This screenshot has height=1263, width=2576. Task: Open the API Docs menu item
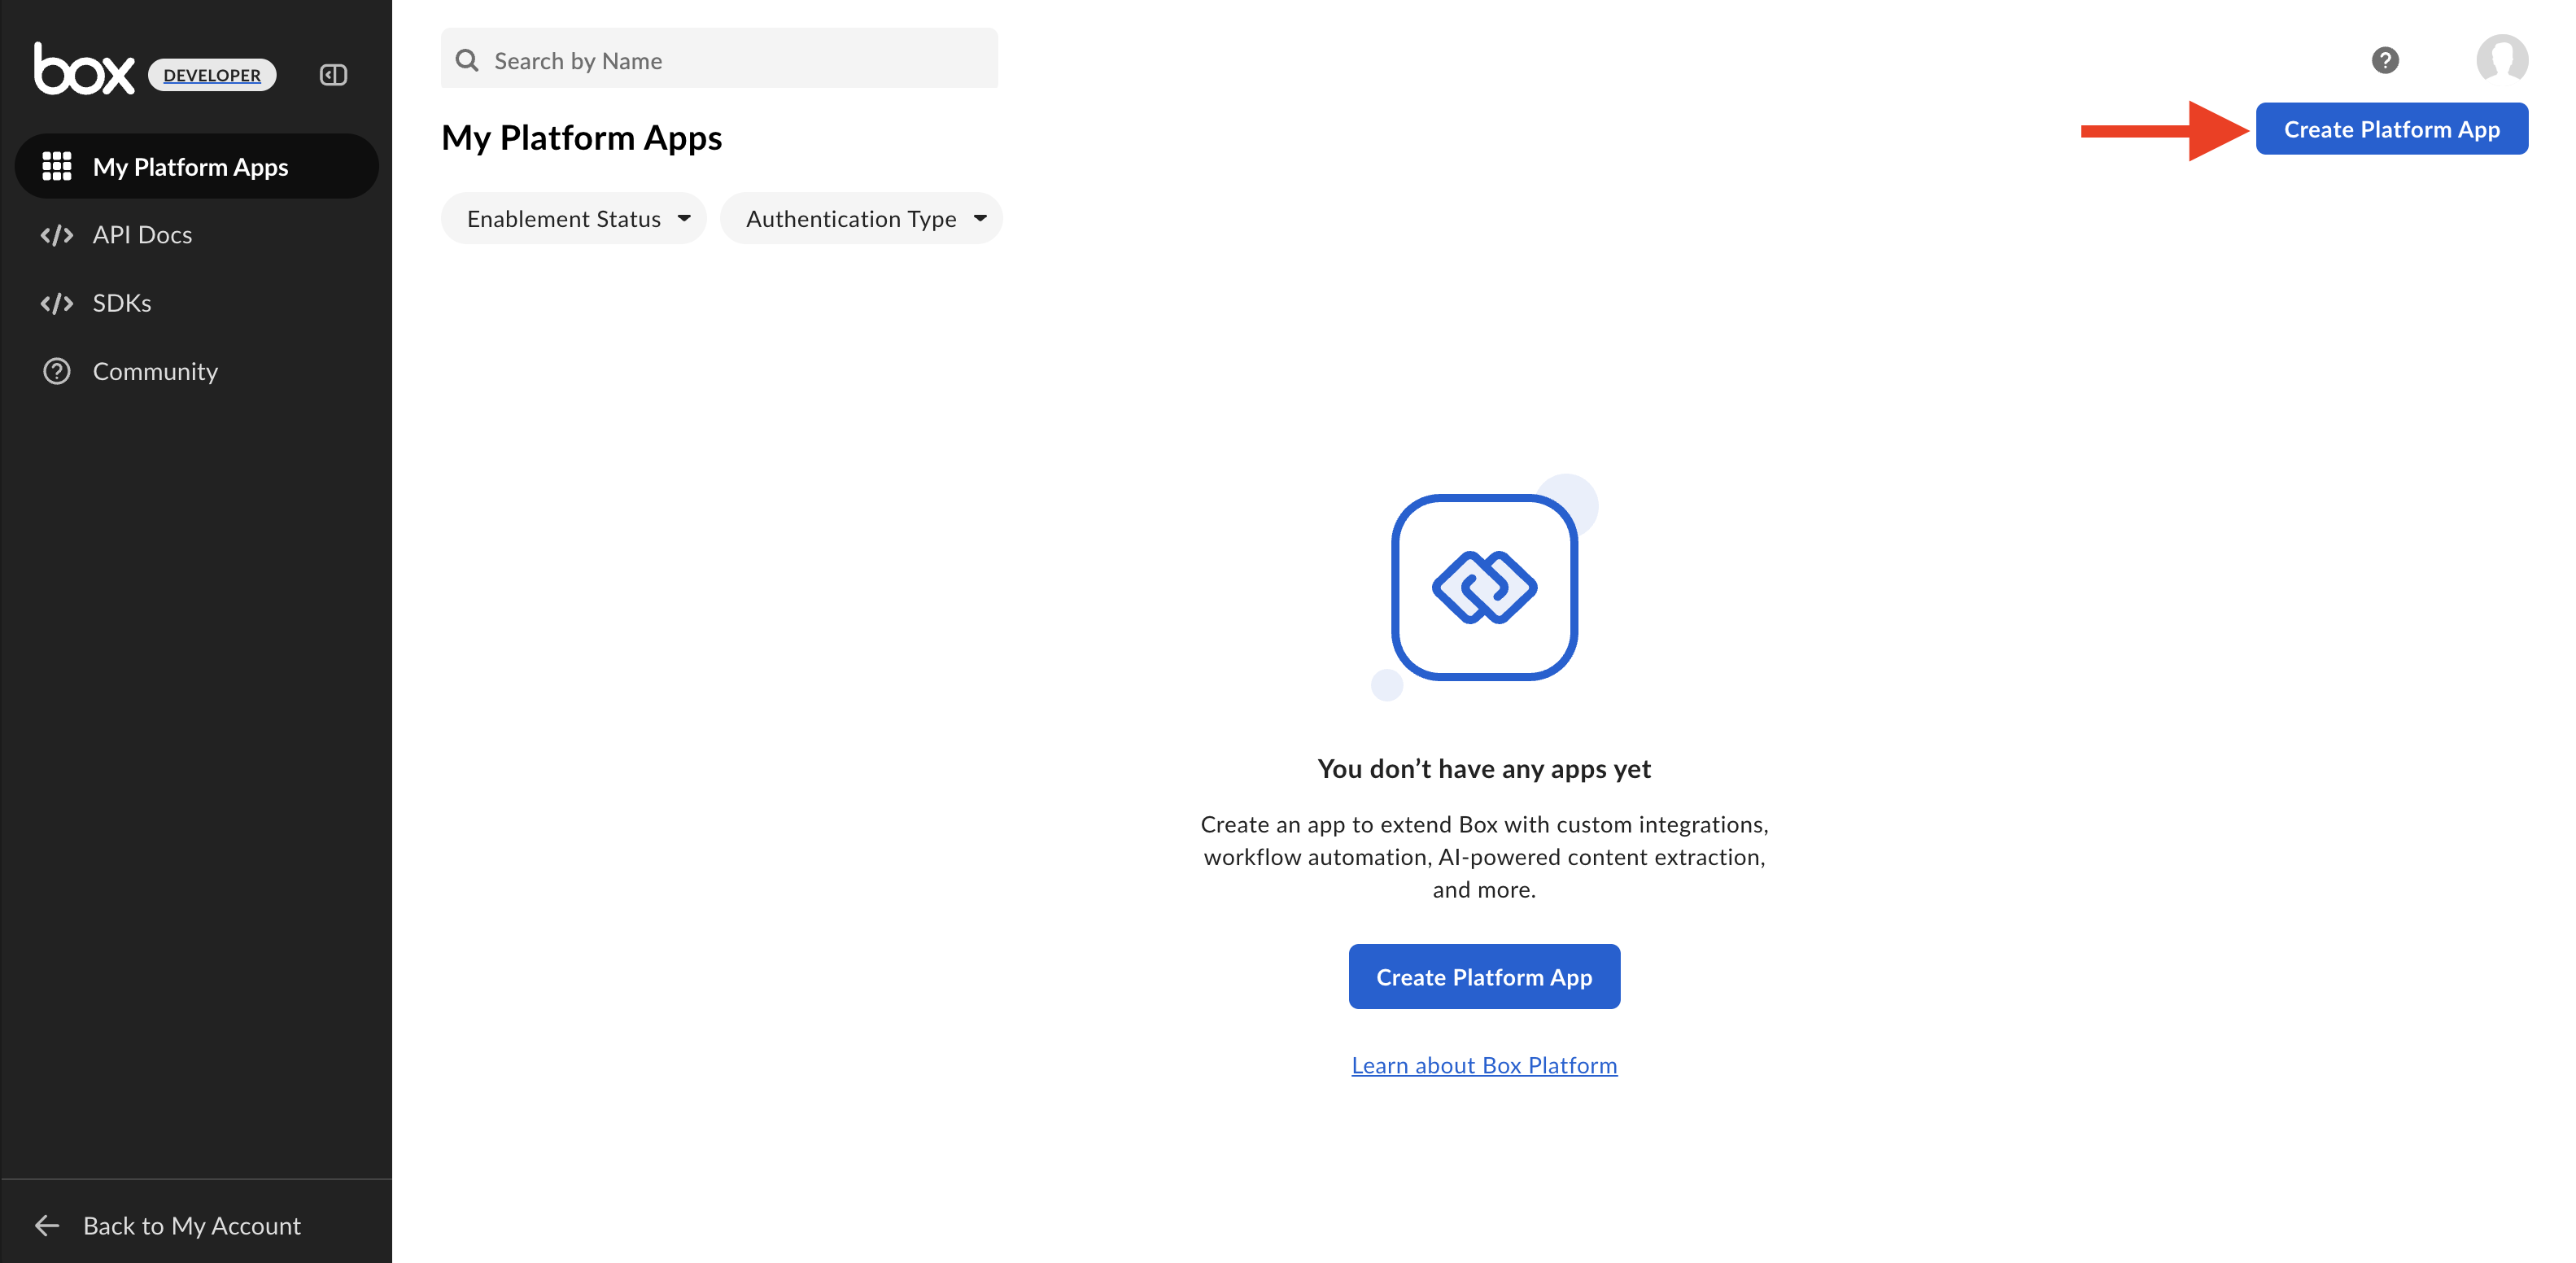point(142,235)
